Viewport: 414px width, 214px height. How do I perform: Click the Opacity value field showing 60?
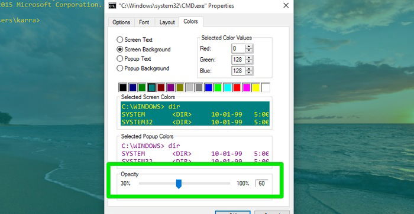pyautogui.click(x=262, y=183)
